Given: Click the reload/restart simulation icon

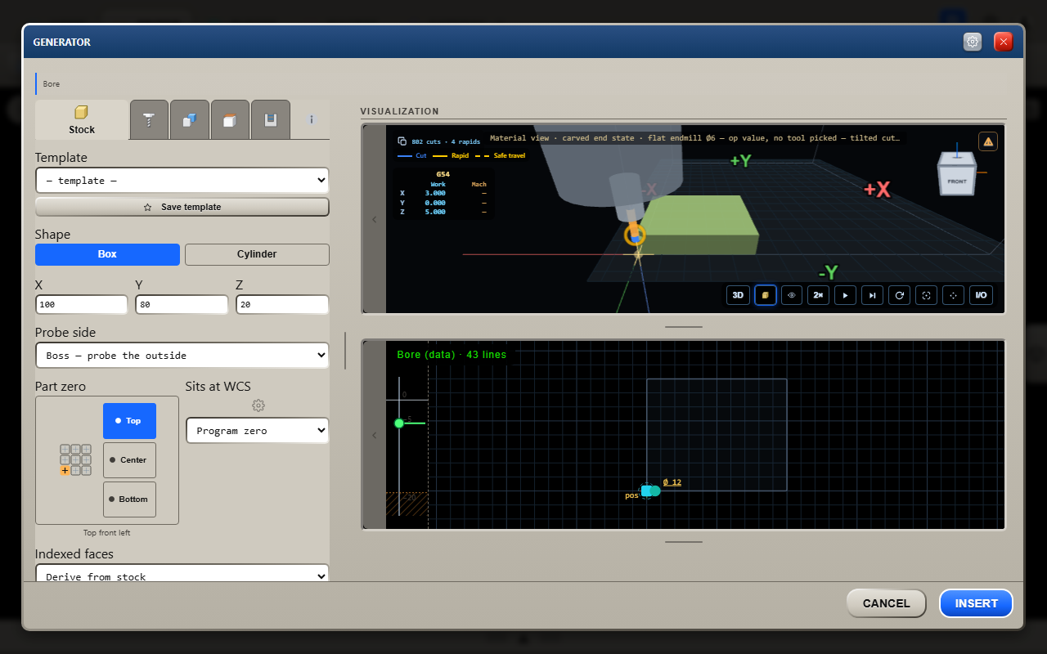Looking at the screenshot, I should click(x=899, y=295).
